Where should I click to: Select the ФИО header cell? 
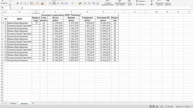[x=19, y=19]
